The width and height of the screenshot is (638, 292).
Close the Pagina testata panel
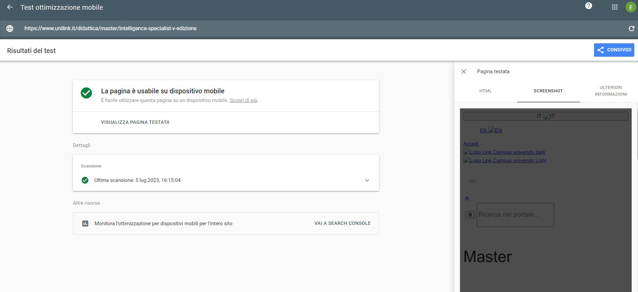click(x=464, y=71)
